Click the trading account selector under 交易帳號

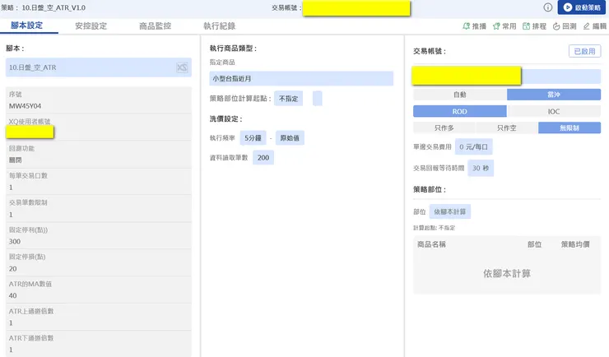click(x=507, y=76)
